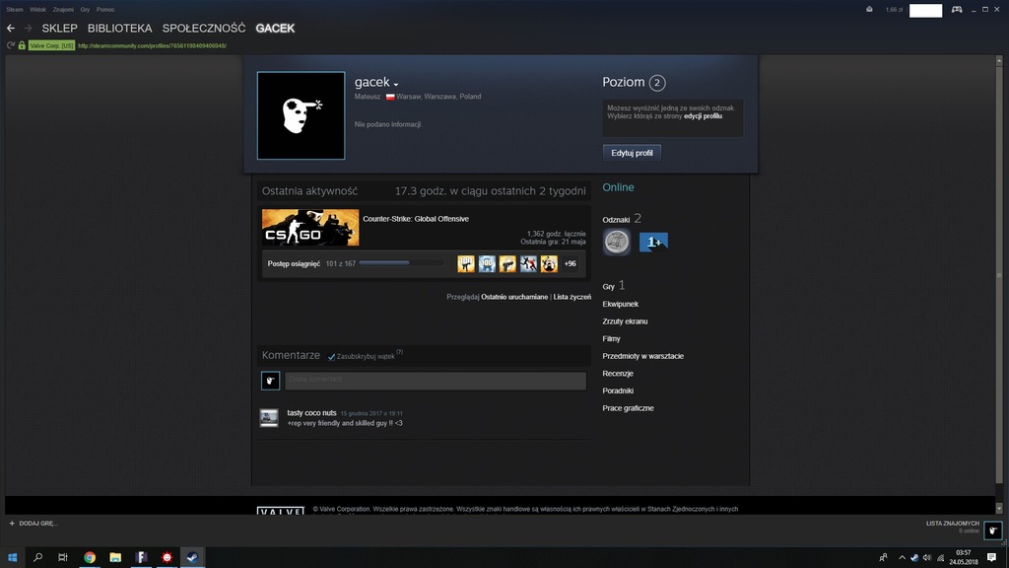
Task: Toggle Zasubskrybuj wątek checkbox
Action: coord(331,357)
